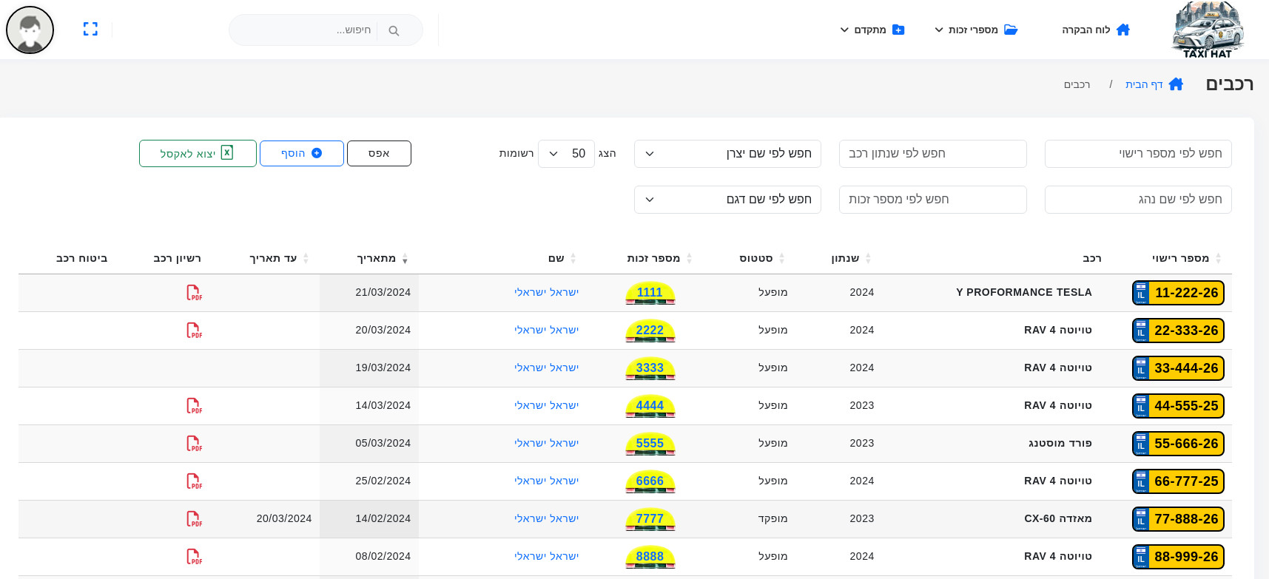The image size is (1269, 579).
Task: Click taxi medallion badge 7777
Action: pyautogui.click(x=650, y=519)
